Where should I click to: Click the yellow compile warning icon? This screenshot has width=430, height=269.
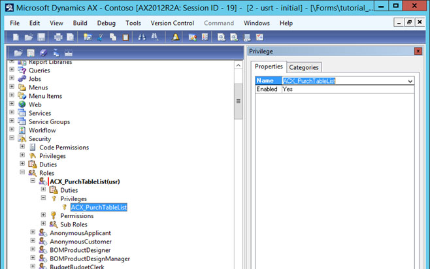tap(176, 37)
